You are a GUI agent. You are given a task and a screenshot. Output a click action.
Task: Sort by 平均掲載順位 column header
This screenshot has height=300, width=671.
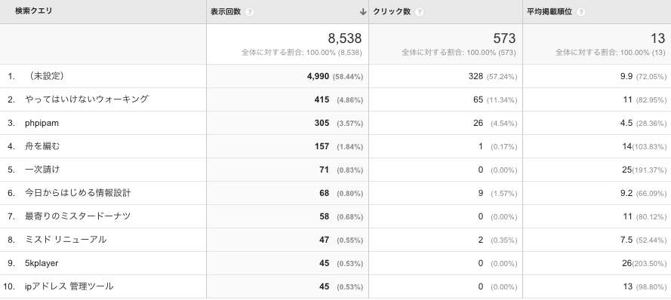coord(549,12)
